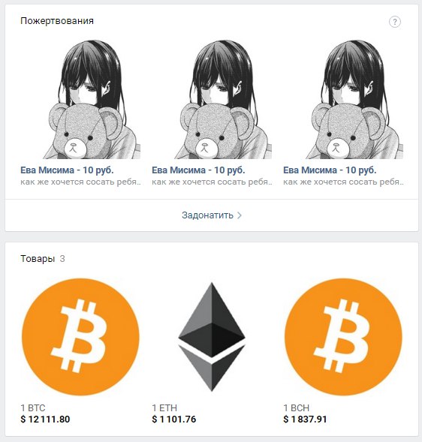This screenshot has height=442, width=422.
Task: Open leftmost Ева Мисима donor name link
Action: click(67, 170)
